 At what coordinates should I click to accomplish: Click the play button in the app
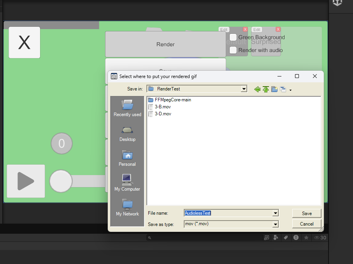(26, 181)
